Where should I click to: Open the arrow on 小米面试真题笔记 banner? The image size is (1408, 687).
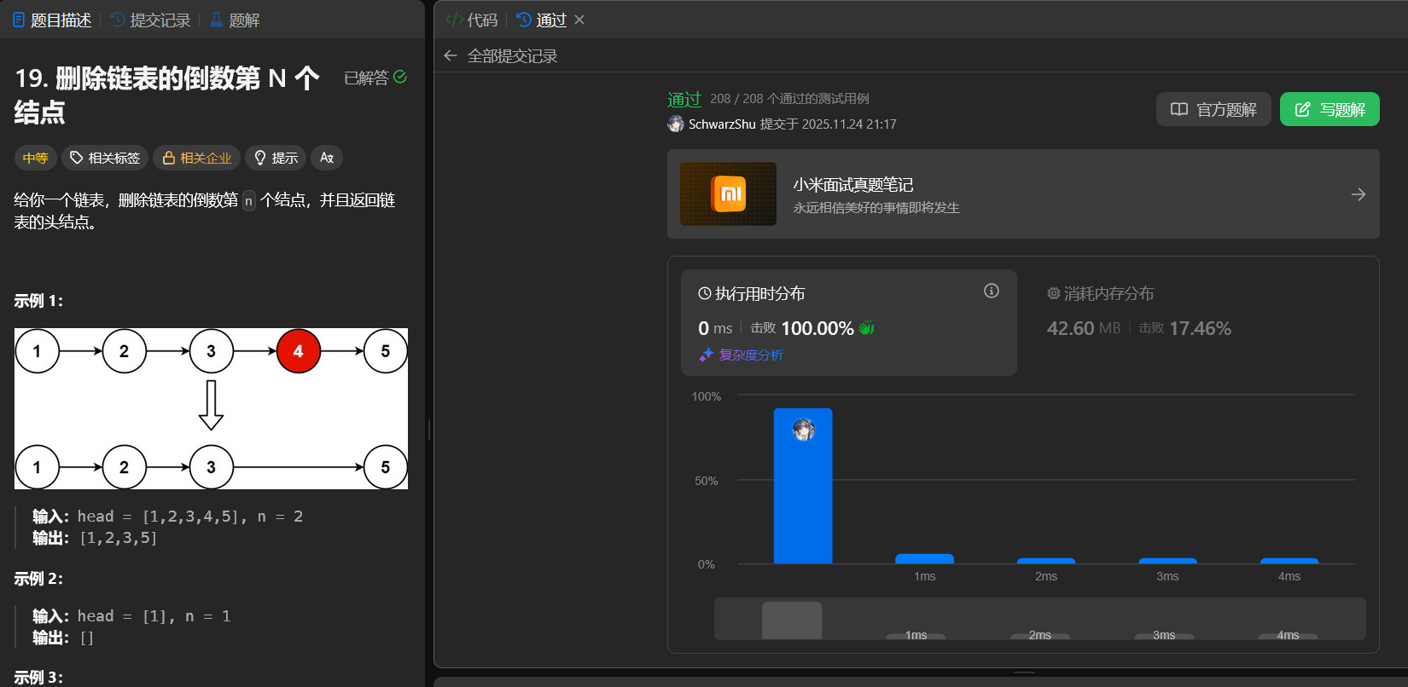1358,194
